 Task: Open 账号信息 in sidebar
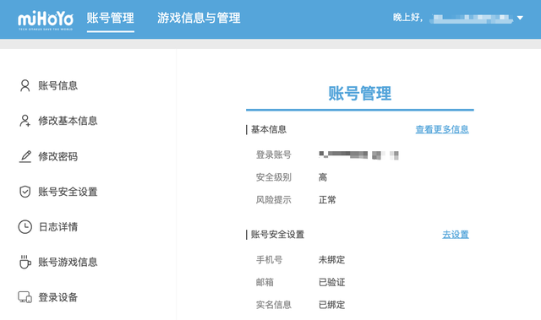(58, 85)
